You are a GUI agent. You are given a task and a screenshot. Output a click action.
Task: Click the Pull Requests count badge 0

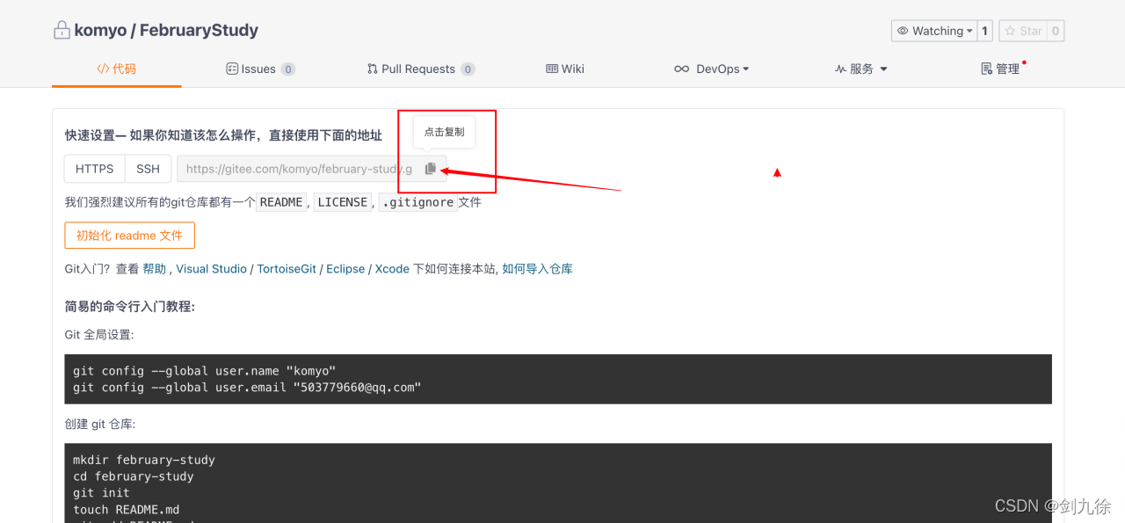click(x=468, y=69)
